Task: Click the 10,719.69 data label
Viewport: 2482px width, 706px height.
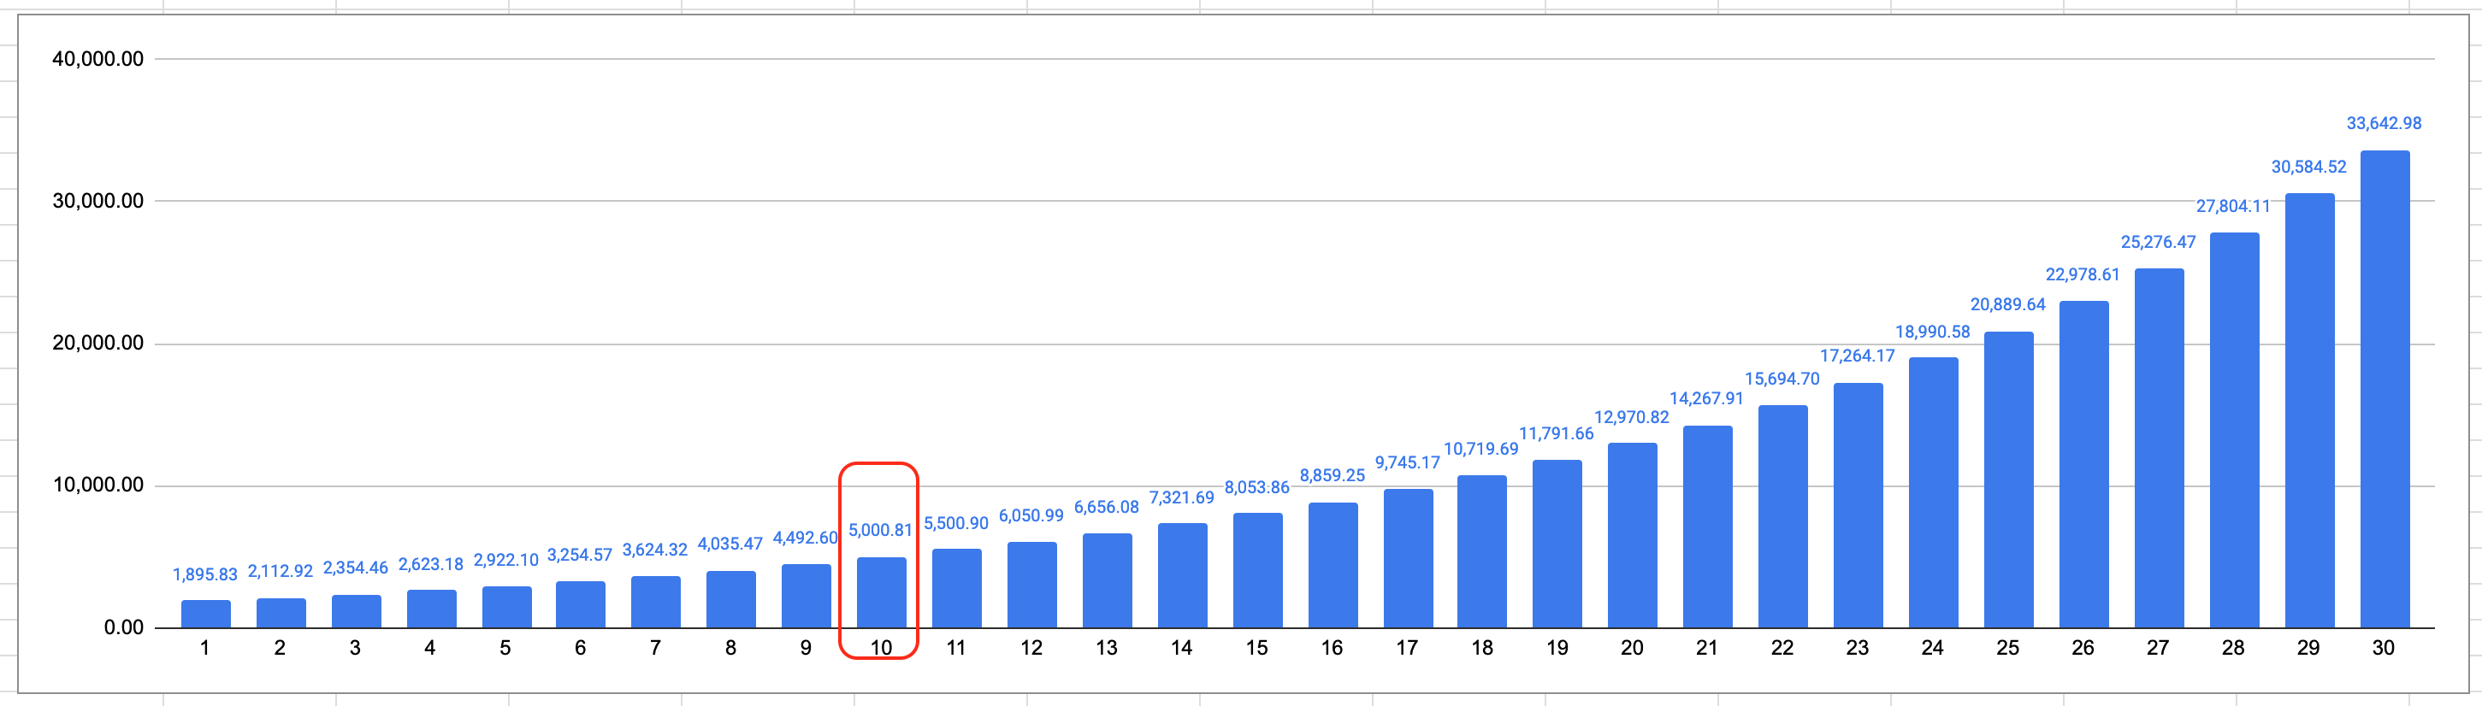Action: 1481,449
